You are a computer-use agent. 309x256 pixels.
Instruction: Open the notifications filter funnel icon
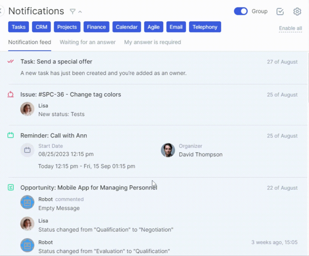click(73, 11)
